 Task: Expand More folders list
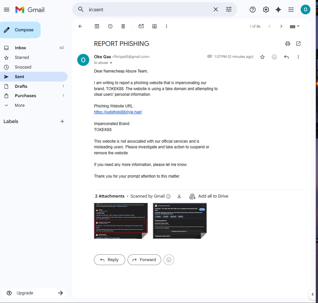(x=34, y=105)
